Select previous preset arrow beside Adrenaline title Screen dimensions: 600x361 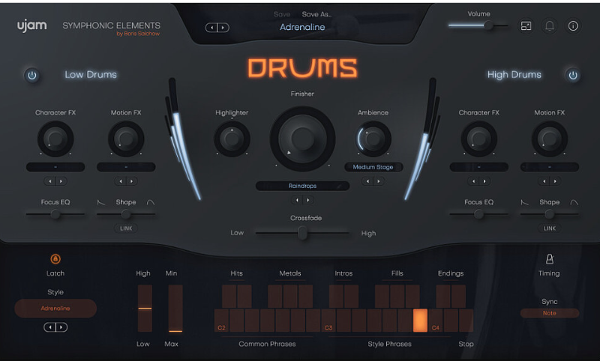click(x=211, y=28)
